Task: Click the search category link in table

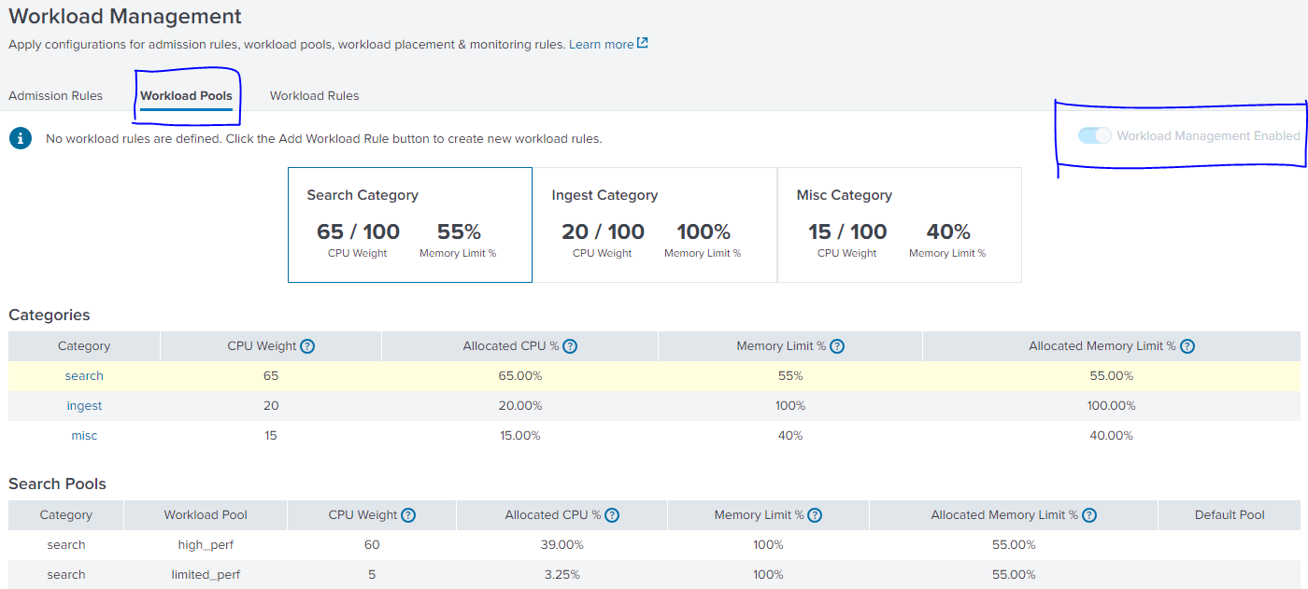Action: (84, 376)
